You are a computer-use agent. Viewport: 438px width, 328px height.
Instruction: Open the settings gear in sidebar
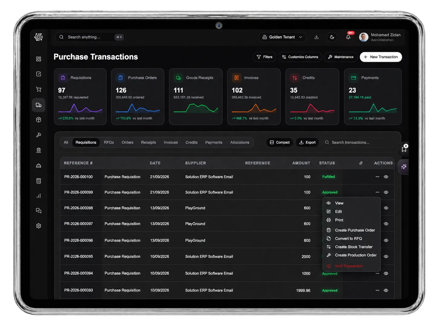(x=38, y=226)
